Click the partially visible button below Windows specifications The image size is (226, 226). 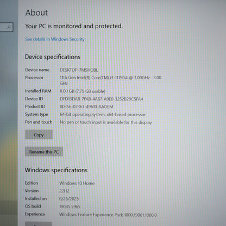tap(39, 224)
